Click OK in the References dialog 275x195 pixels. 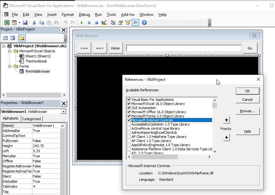click(x=247, y=91)
